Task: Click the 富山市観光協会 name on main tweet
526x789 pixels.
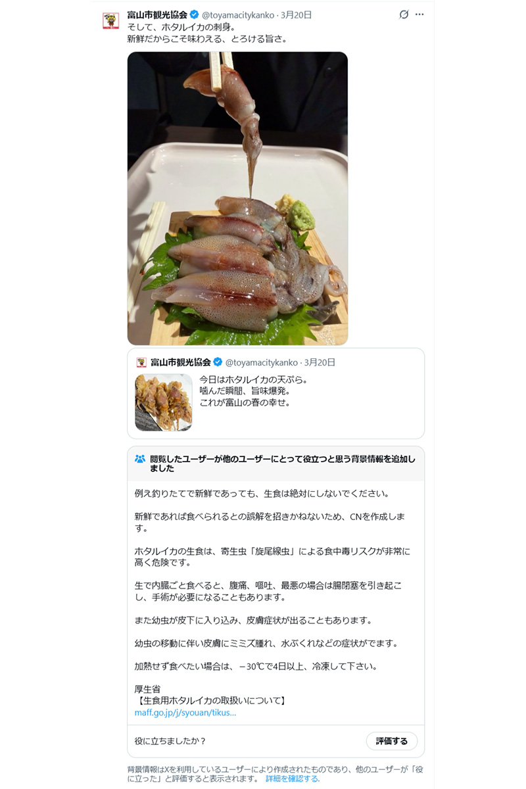Action: (x=157, y=14)
